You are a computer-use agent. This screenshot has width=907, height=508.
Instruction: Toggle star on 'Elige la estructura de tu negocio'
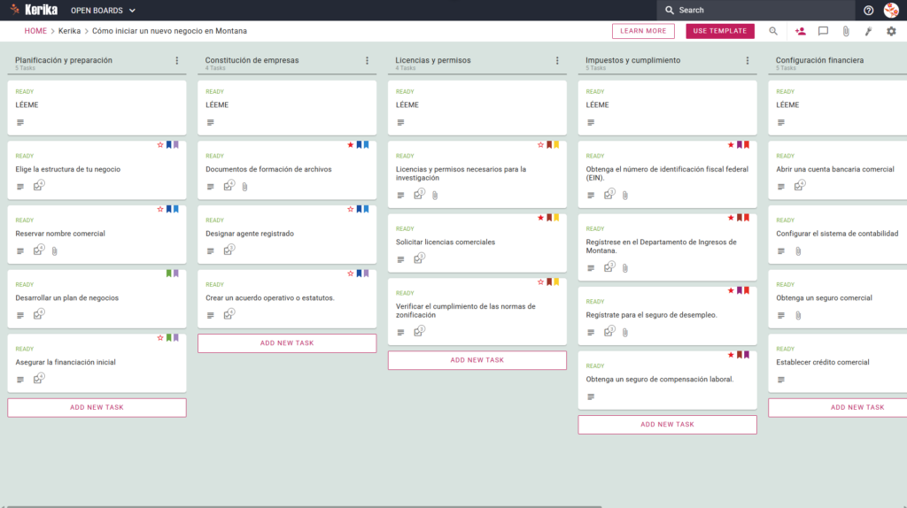pos(160,145)
